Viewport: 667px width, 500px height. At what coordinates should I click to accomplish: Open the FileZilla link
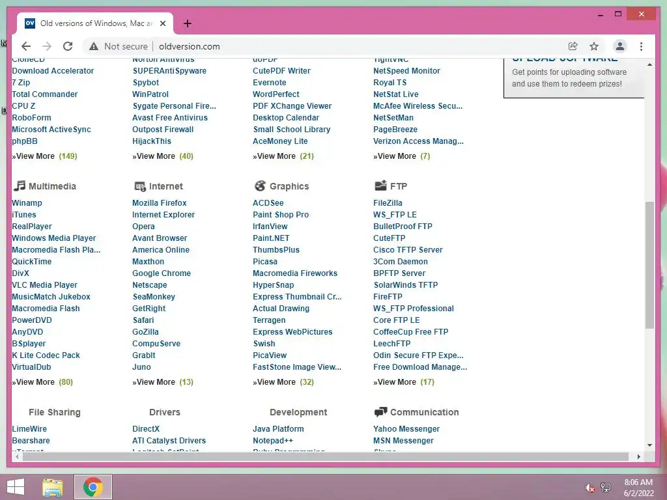pos(388,203)
